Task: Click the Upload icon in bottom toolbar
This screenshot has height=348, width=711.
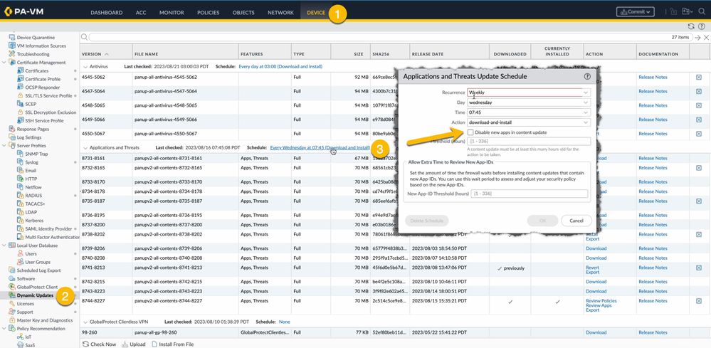Action: [127, 344]
